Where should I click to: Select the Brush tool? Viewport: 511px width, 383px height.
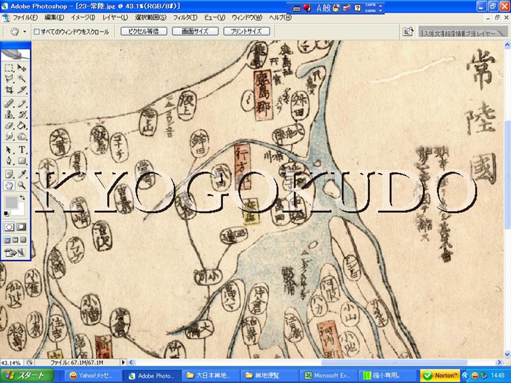(21, 104)
